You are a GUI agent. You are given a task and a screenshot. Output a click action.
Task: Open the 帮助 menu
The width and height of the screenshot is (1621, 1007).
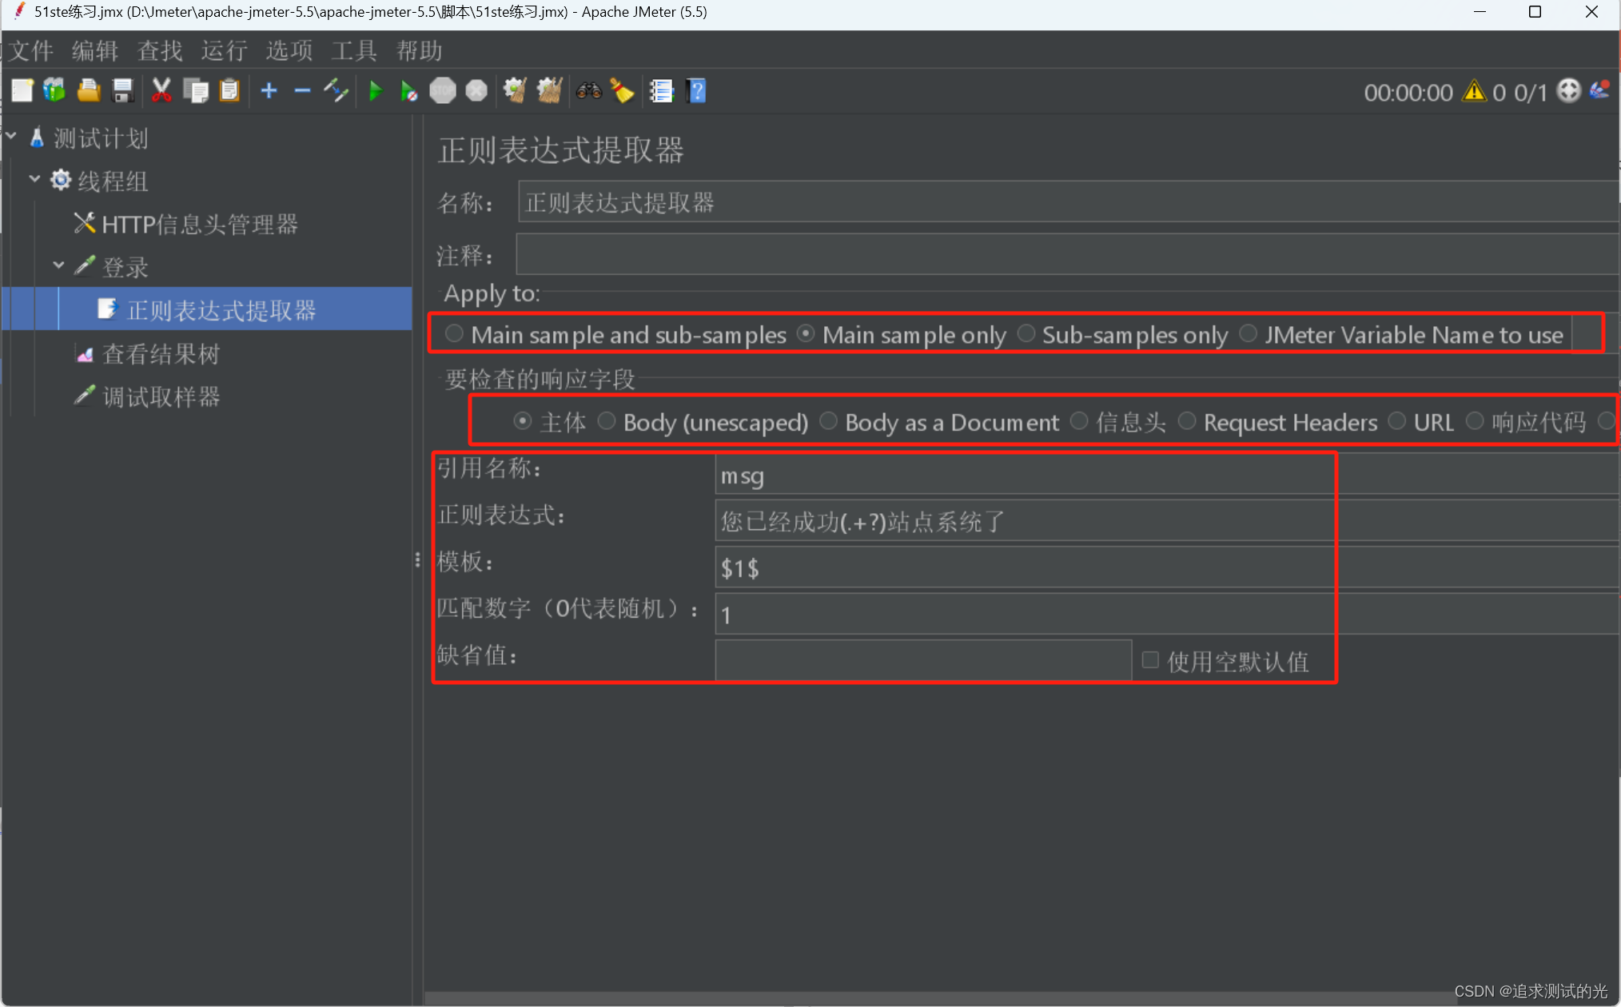pyautogui.click(x=420, y=51)
